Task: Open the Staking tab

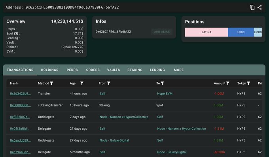Action: click(135, 70)
